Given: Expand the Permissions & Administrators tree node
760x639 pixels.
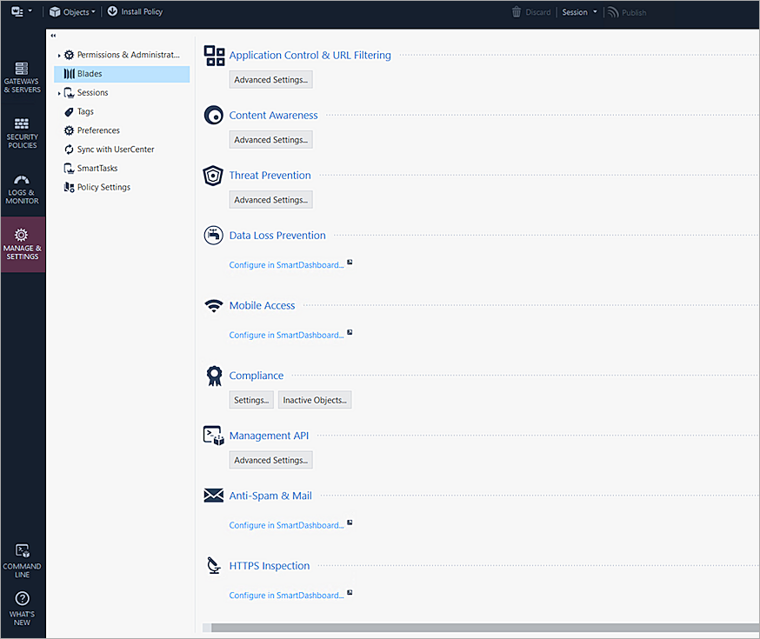Looking at the screenshot, I should (59, 55).
